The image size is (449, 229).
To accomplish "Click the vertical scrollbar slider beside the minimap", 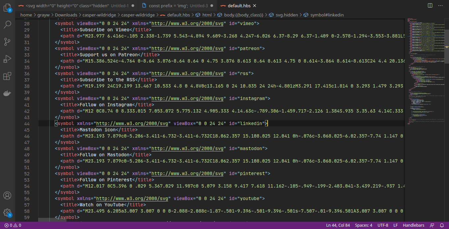I will coord(447,47).
